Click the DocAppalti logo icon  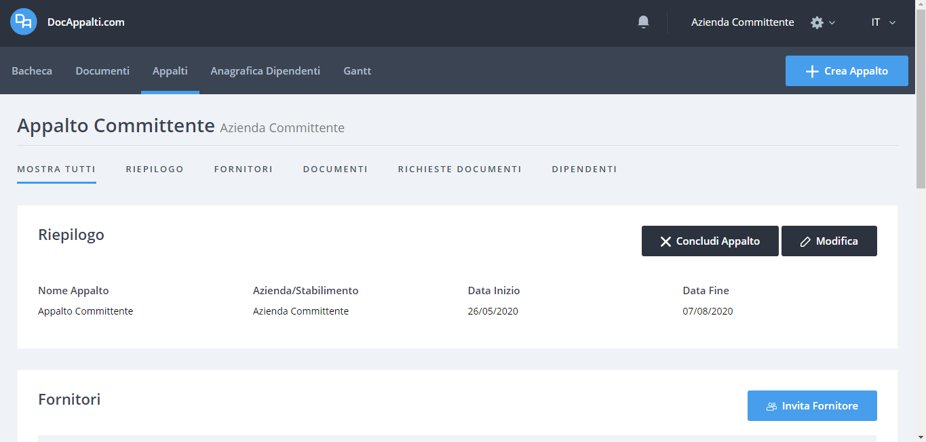coord(24,22)
